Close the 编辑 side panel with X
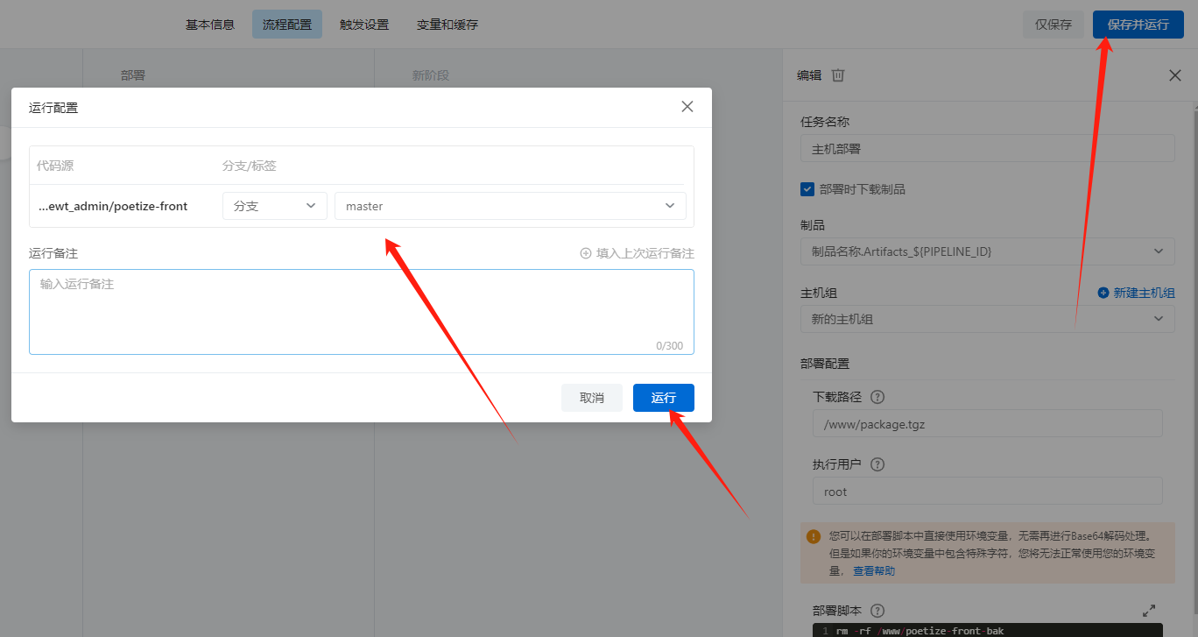Screen dimensions: 1198x637 (x=1175, y=75)
